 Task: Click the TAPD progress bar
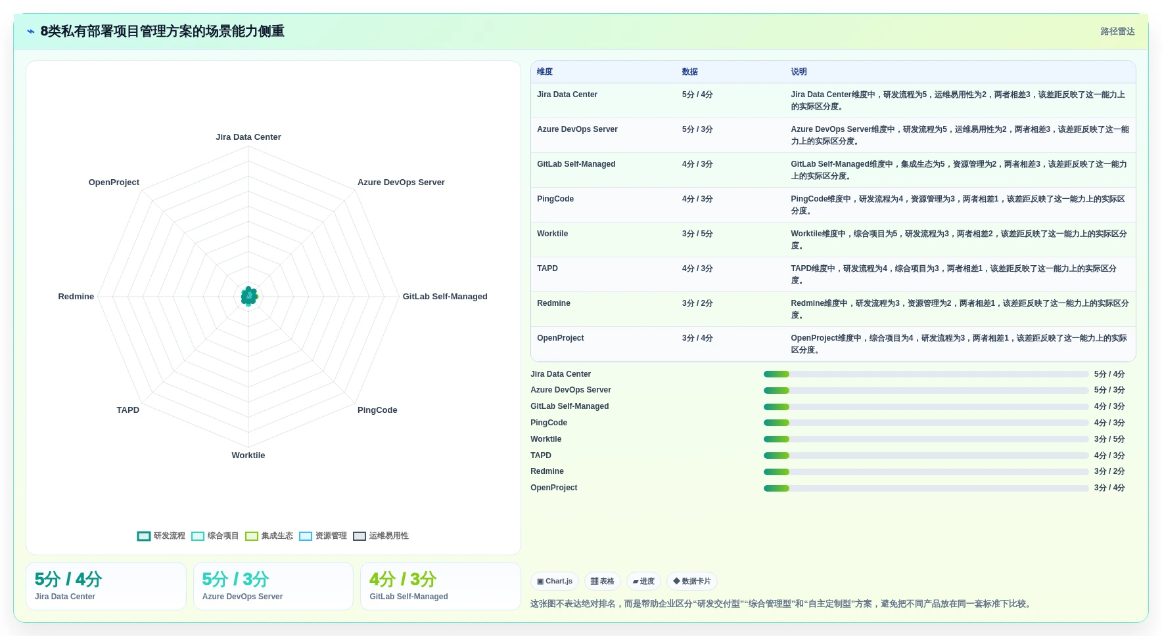point(926,456)
